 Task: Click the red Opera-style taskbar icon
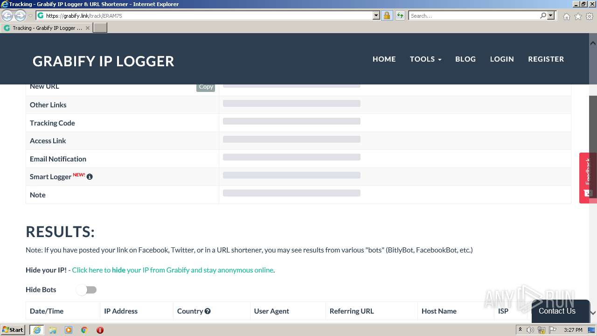pyautogui.click(x=100, y=330)
